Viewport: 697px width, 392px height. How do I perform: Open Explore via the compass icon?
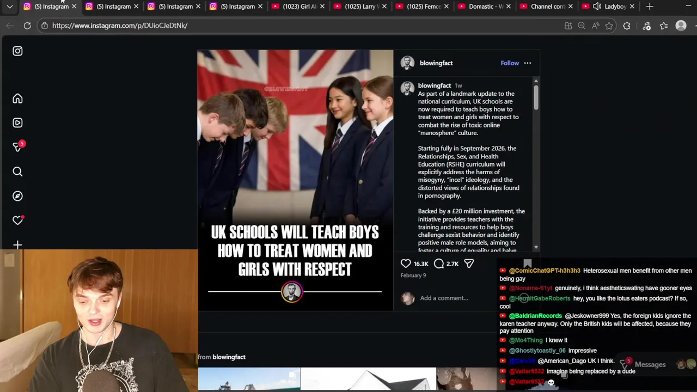[x=17, y=196]
